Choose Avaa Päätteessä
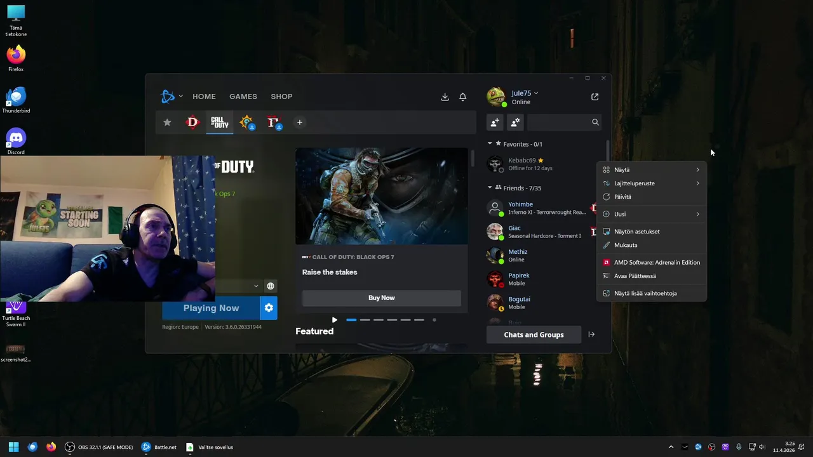This screenshot has width=813, height=457. point(651,276)
